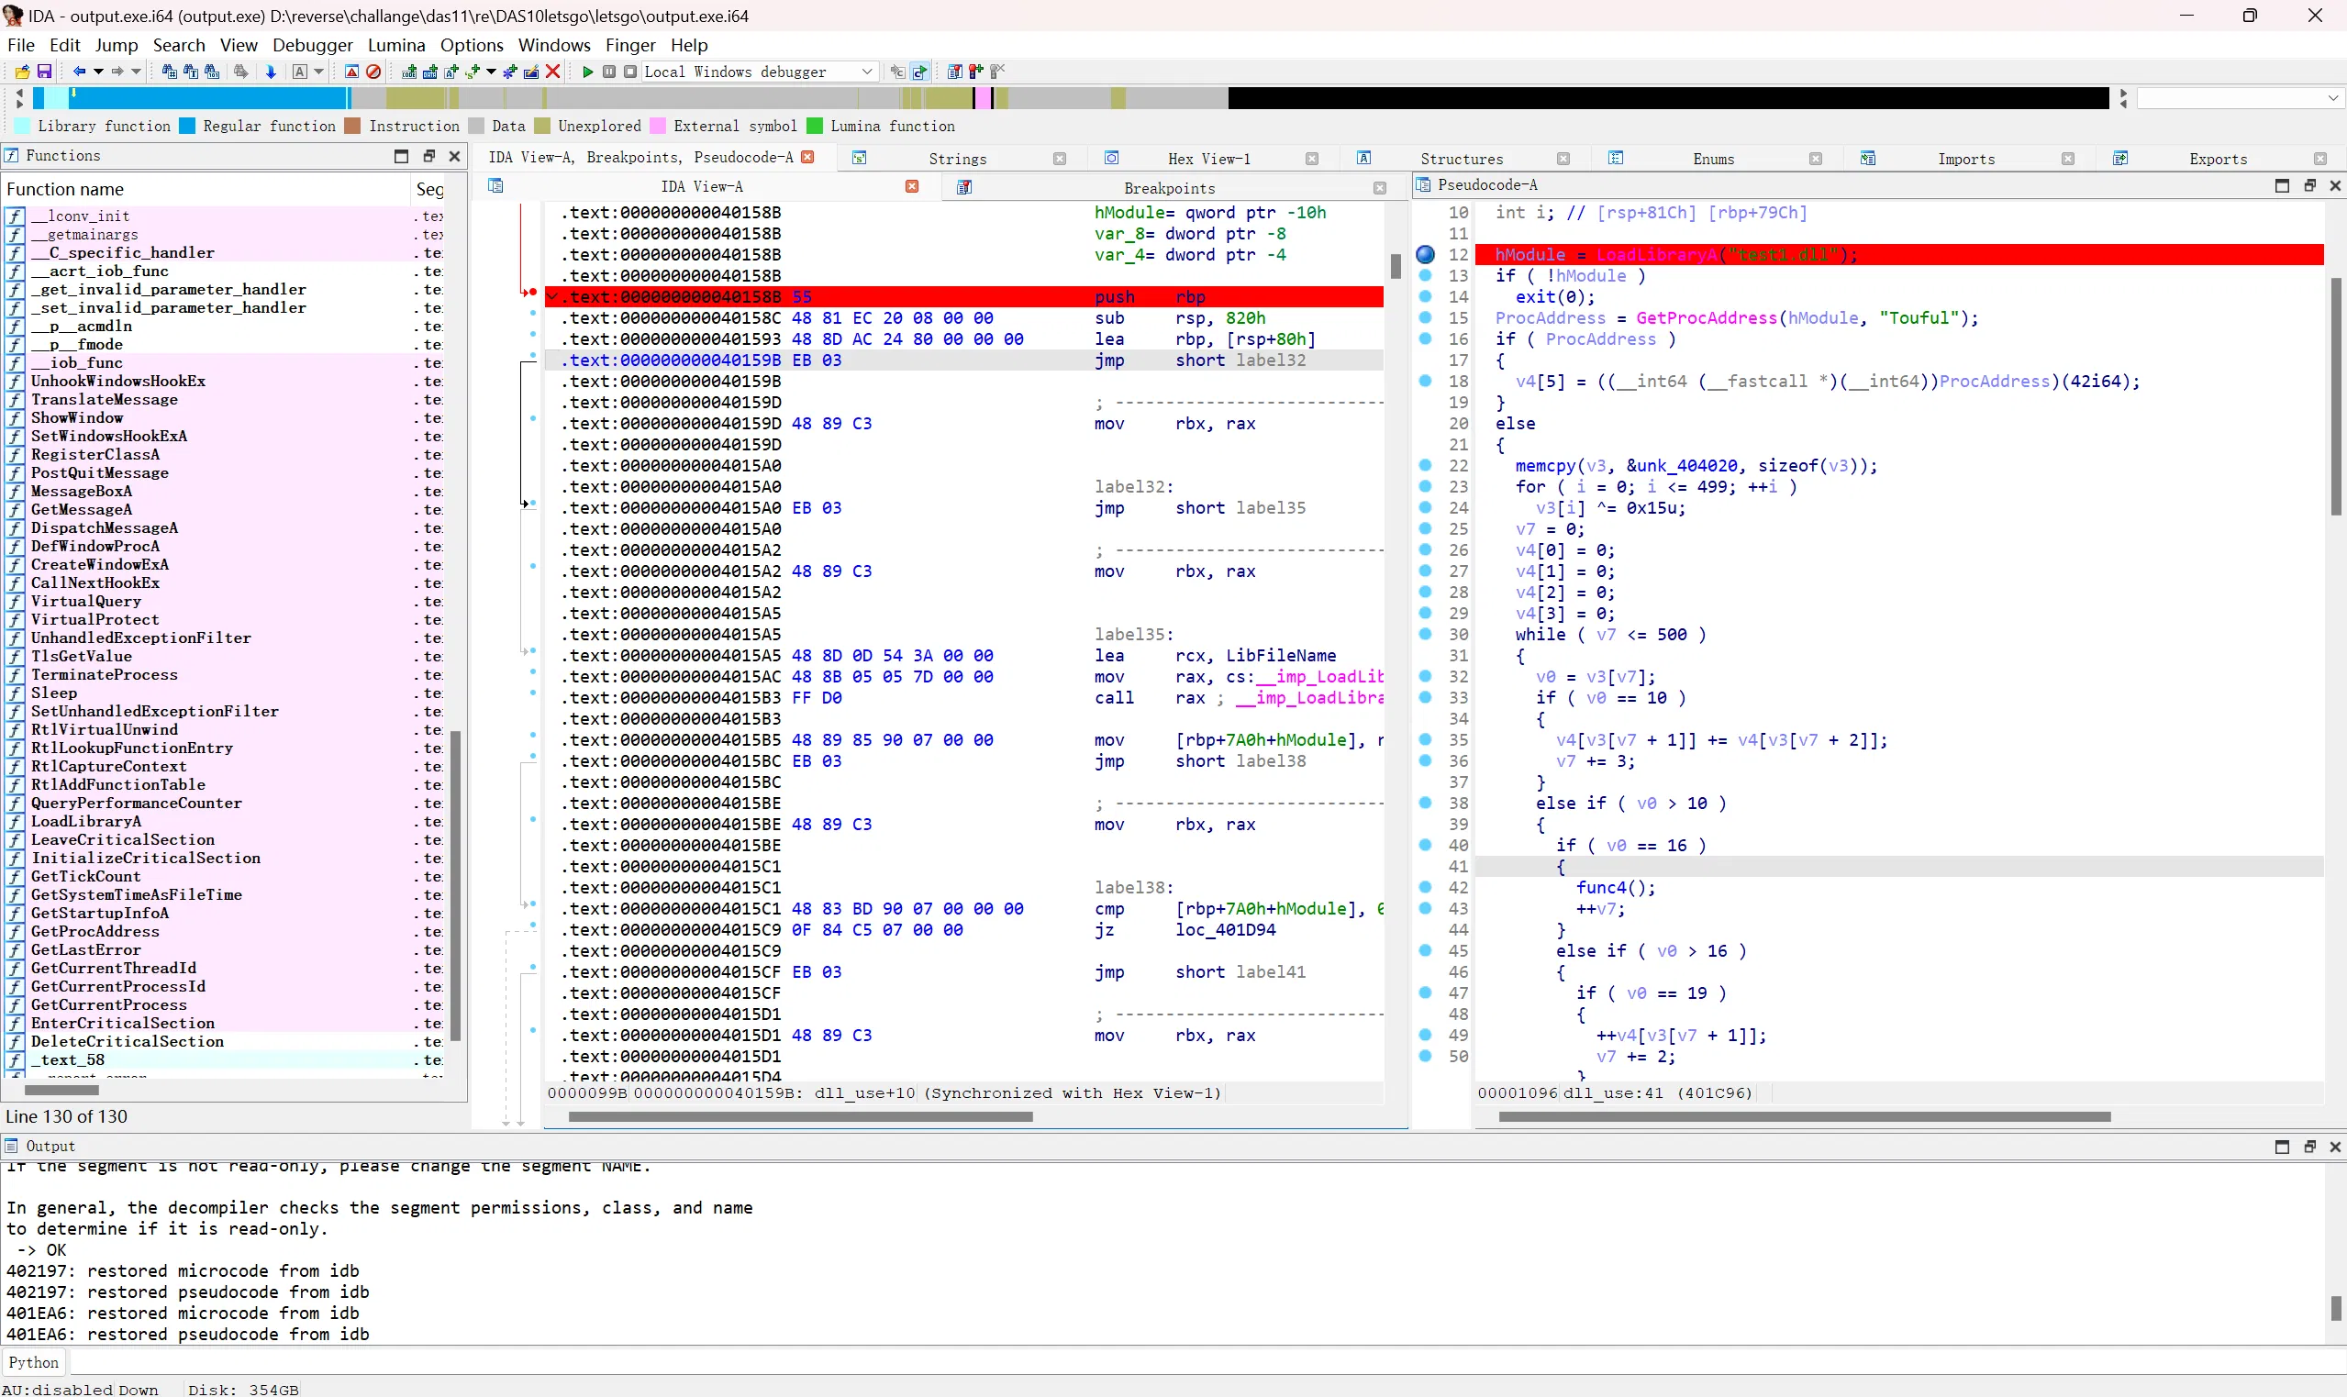Open the Local Windows debugger combo box
Screen dimensions: 2347x1397
click(x=761, y=72)
